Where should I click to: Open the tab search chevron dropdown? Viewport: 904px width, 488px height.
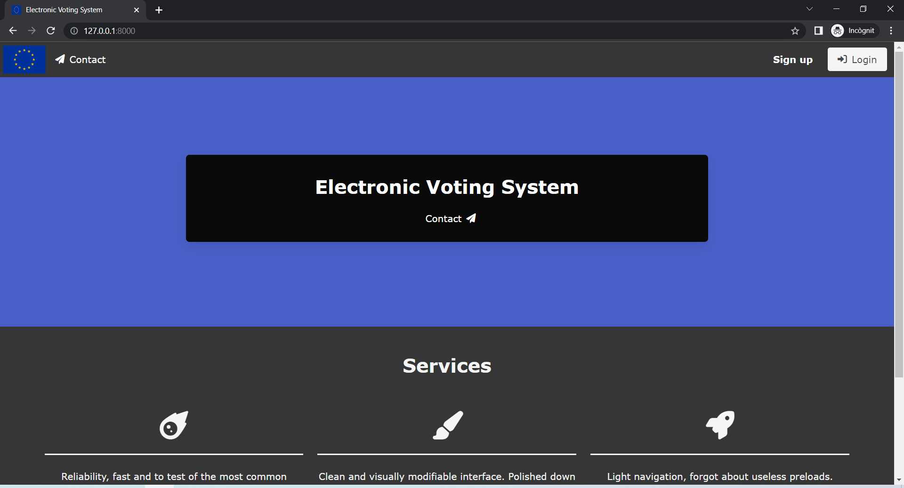point(810,8)
